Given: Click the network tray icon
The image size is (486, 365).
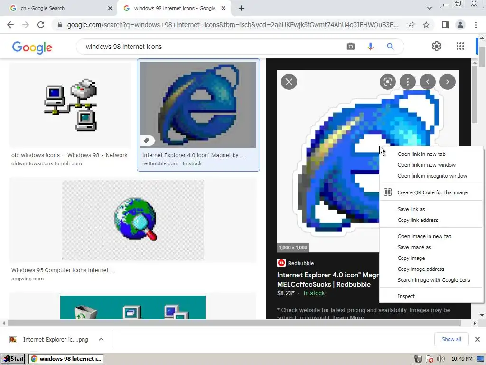Looking at the screenshot, I should point(418,359).
